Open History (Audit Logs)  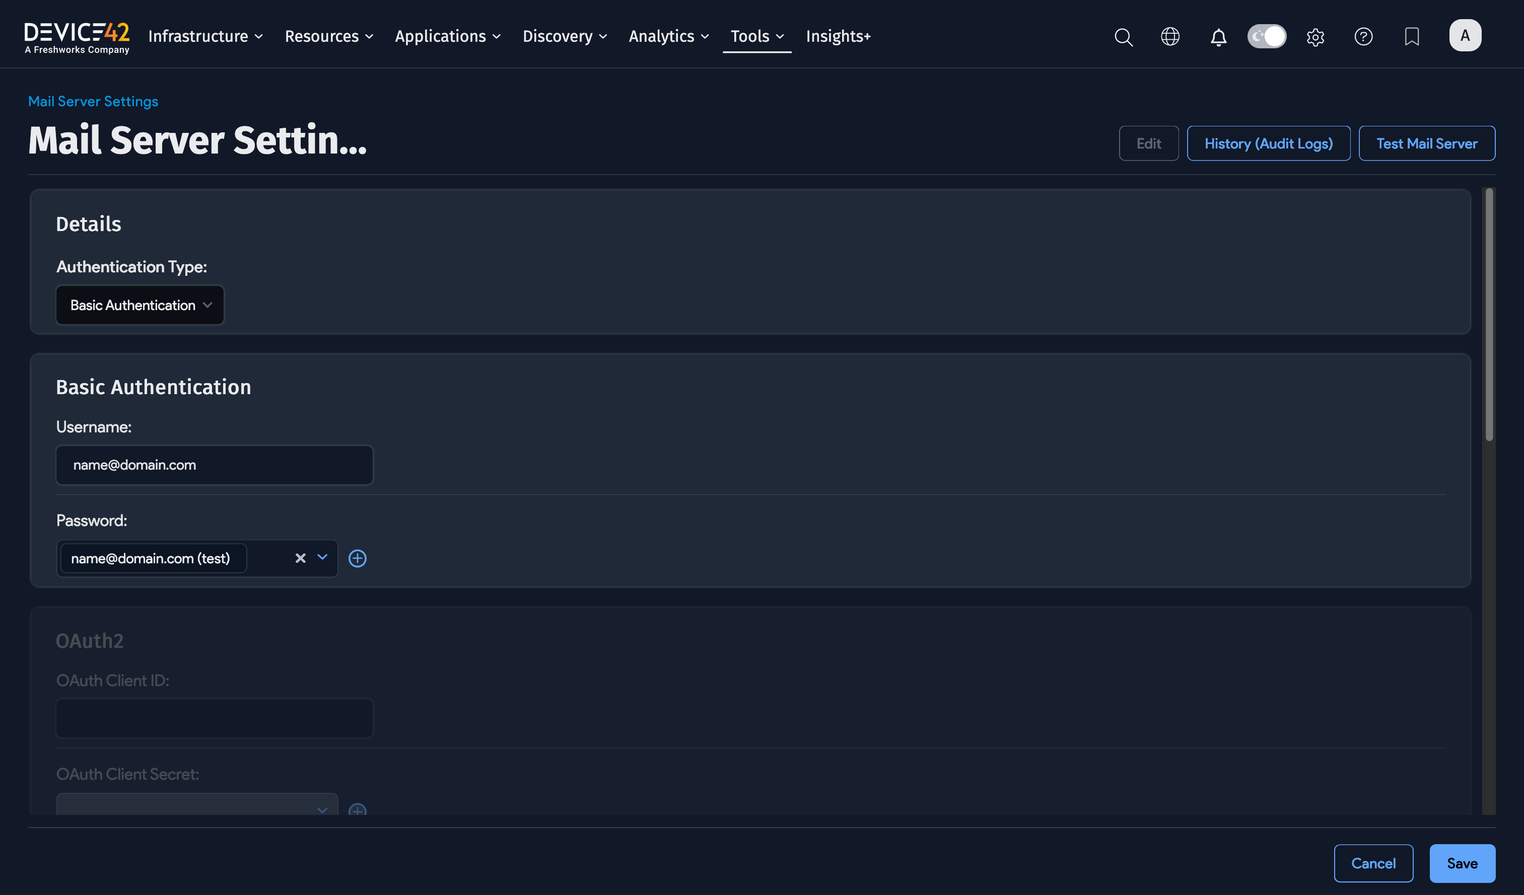1268,143
